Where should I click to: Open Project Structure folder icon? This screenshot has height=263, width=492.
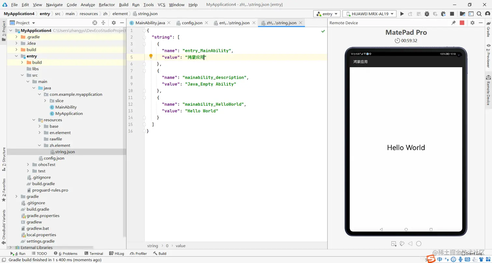click(462, 14)
